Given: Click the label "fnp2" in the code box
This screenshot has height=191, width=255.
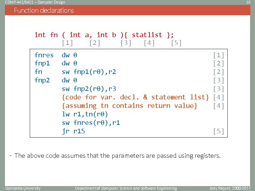Looking at the screenshot, I should tap(42, 80).
